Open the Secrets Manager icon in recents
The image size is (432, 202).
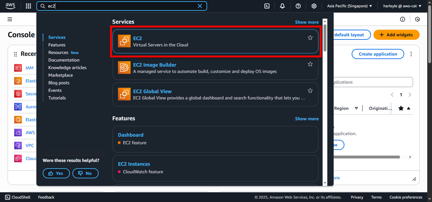[18, 94]
